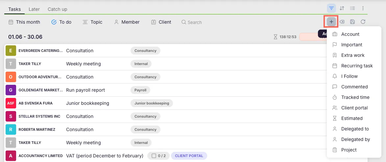Image resolution: width=386 pixels, height=162 pixels.
Task: Open the sort arrows icon
Action: point(342,8)
